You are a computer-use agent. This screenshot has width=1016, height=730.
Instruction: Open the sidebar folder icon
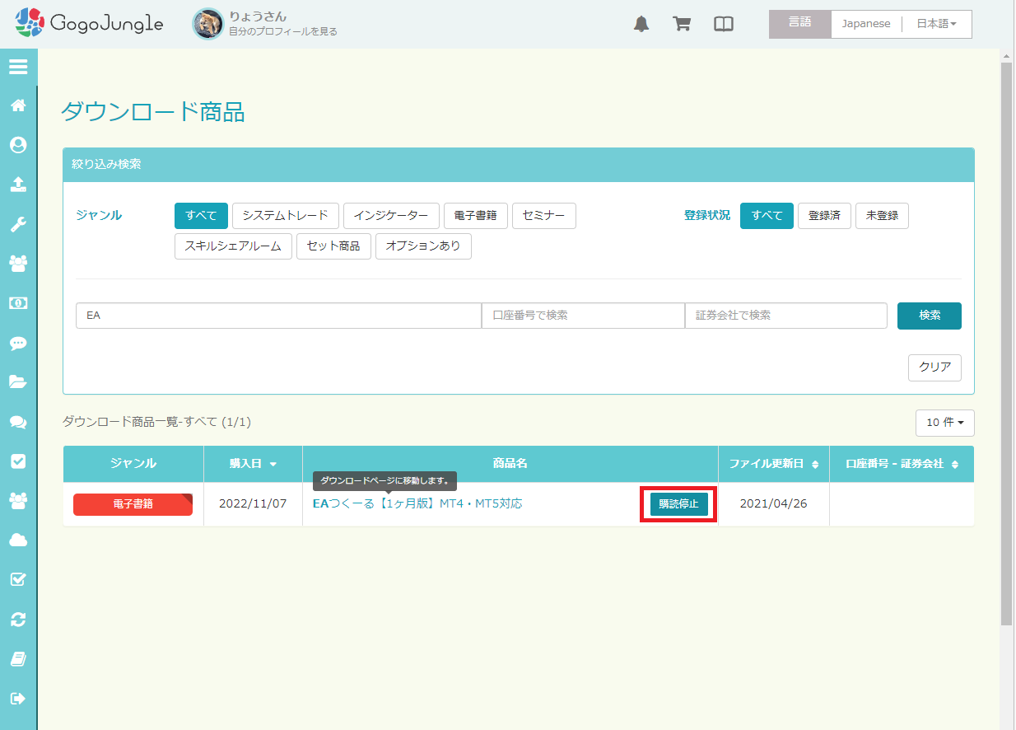[x=18, y=381]
